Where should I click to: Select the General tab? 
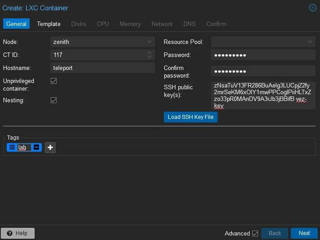[16, 24]
